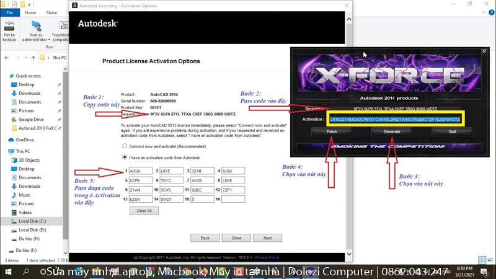This screenshot has height=279, width=496.
Task: Select Quick access in the navigation pane
Action: point(28,76)
